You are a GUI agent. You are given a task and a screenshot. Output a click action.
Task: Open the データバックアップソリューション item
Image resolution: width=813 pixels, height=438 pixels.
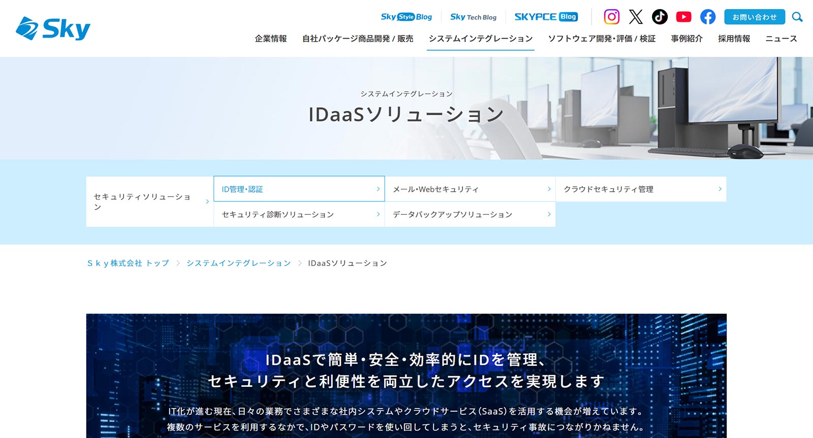coord(470,214)
